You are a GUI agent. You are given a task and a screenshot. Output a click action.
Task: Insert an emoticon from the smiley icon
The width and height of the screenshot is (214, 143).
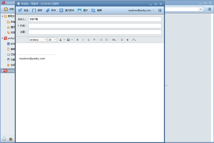pos(122,40)
